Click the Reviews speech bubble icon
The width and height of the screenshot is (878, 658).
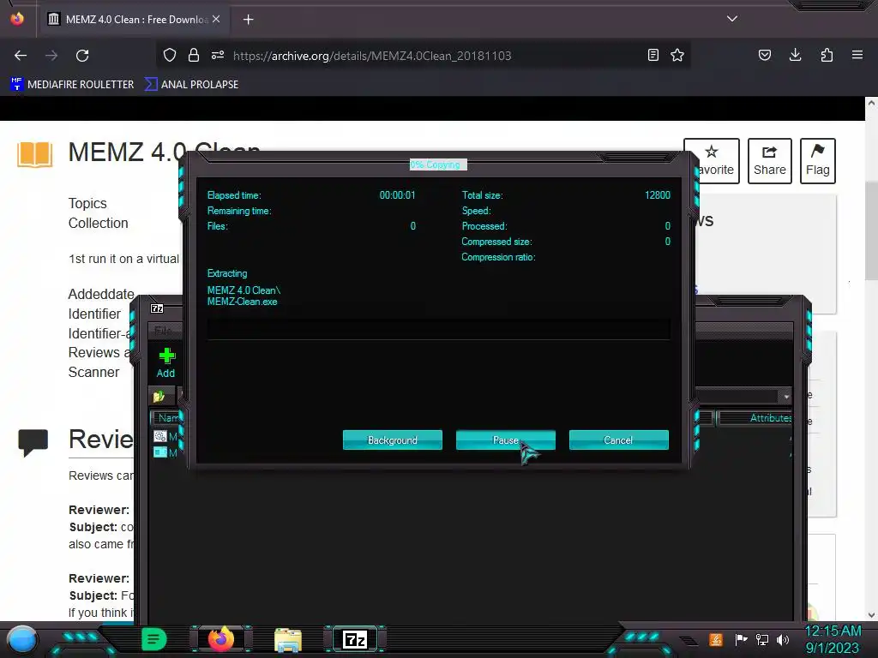pos(33,443)
